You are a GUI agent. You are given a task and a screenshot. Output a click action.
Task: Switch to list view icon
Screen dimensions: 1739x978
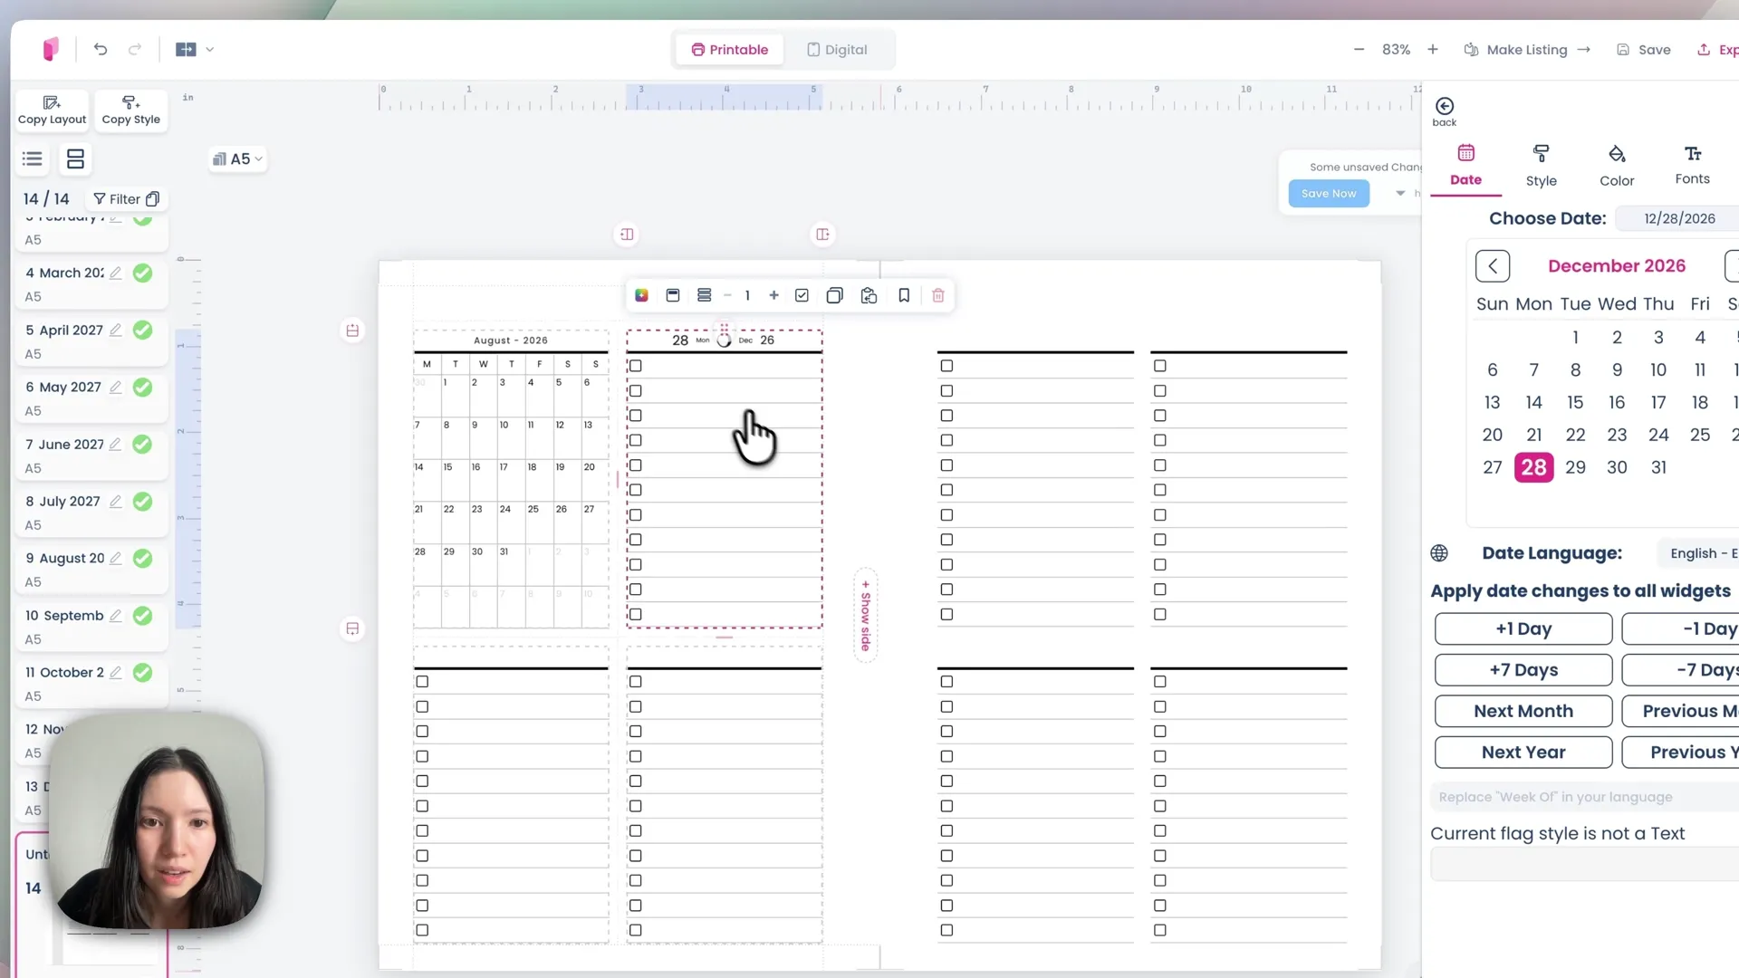tap(33, 159)
